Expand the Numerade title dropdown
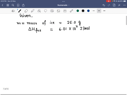This screenshot has width=127, height=95. point(63,5)
